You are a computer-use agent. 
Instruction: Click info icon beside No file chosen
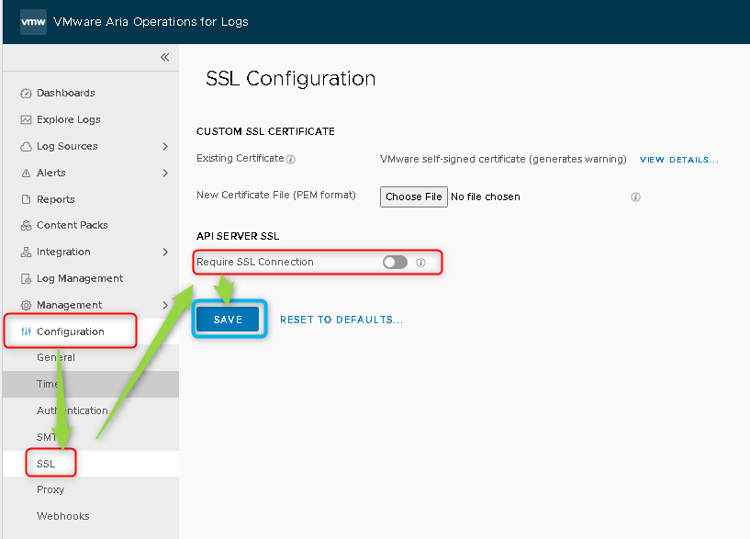635,197
